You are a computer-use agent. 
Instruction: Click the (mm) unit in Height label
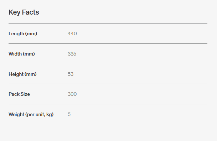tap(31, 74)
